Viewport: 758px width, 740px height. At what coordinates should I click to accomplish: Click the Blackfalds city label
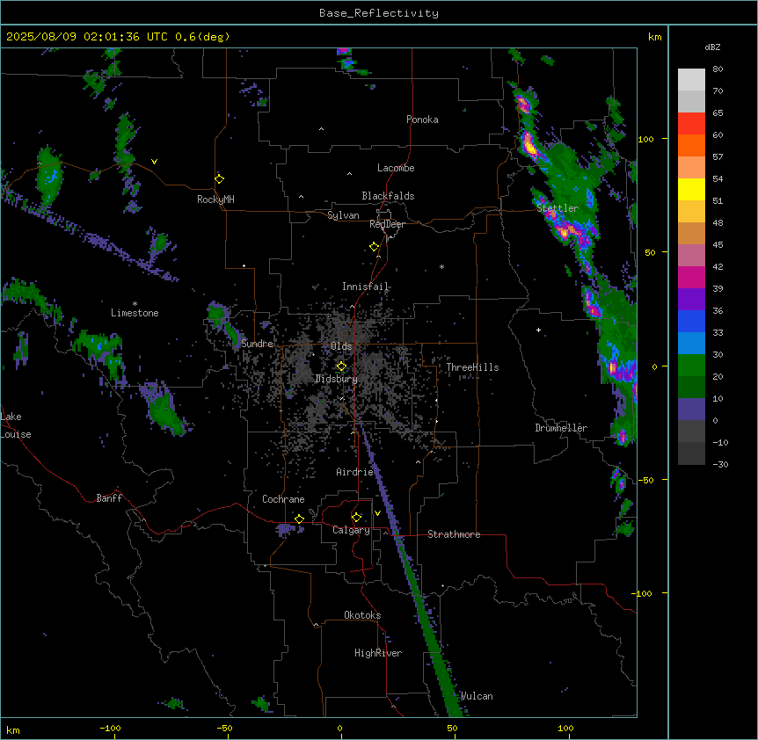click(x=388, y=196)
